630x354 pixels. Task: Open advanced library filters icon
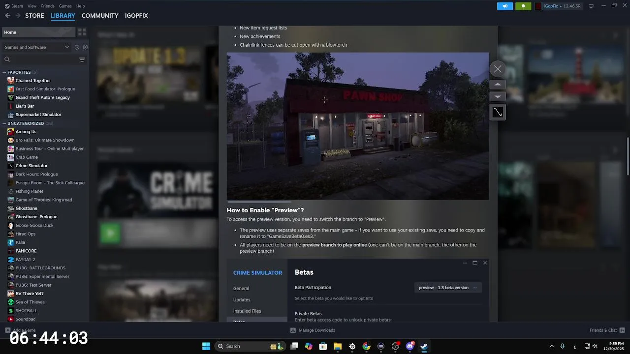coord(82,59)
